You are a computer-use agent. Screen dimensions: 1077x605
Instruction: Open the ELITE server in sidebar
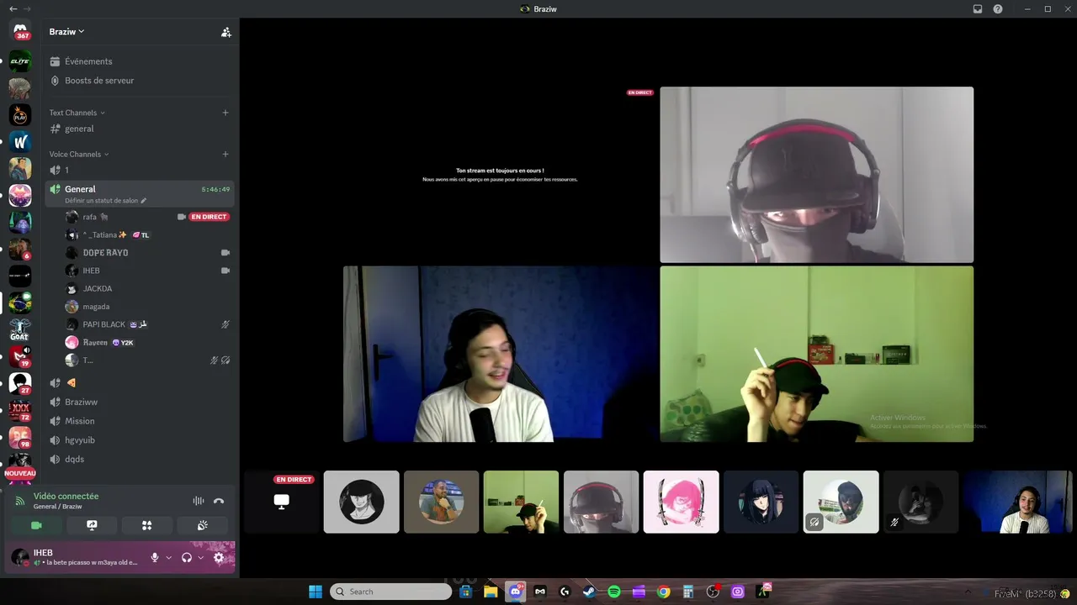20,61
